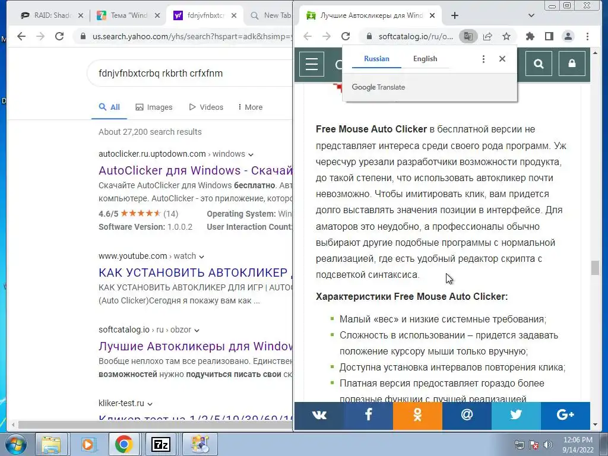Select English in the Translate popup
This screenshot has width=608, height=456.
[425, 59]
